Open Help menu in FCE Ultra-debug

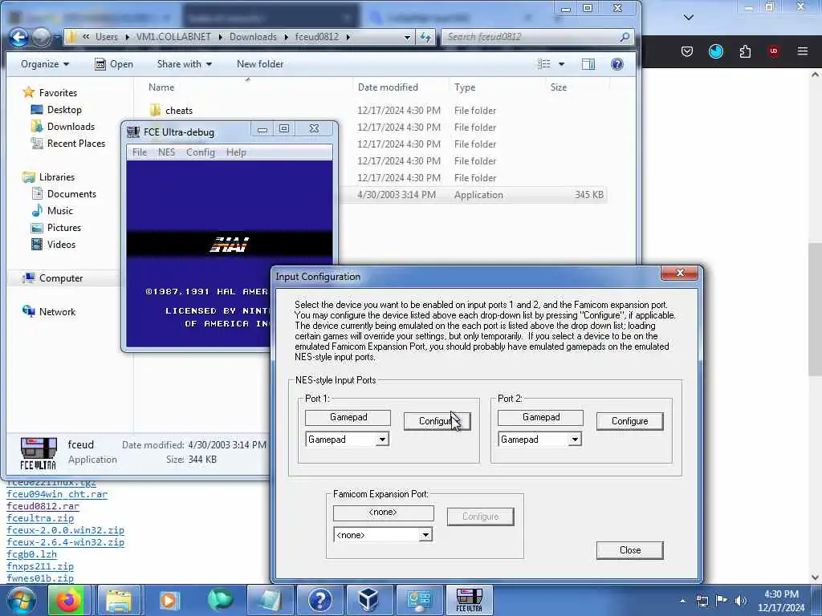click(x=236, y=152)
